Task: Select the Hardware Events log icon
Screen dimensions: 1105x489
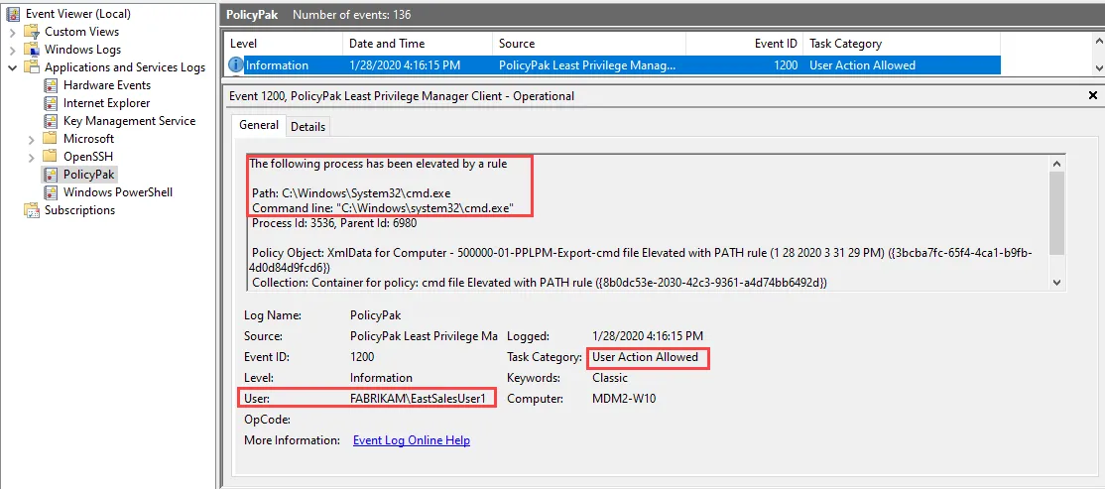Action: [51, 85]
